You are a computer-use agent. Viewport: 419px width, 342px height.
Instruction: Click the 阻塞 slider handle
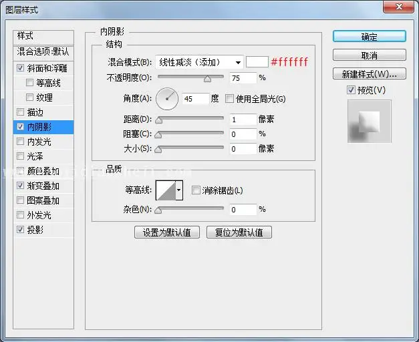(158, 135)
